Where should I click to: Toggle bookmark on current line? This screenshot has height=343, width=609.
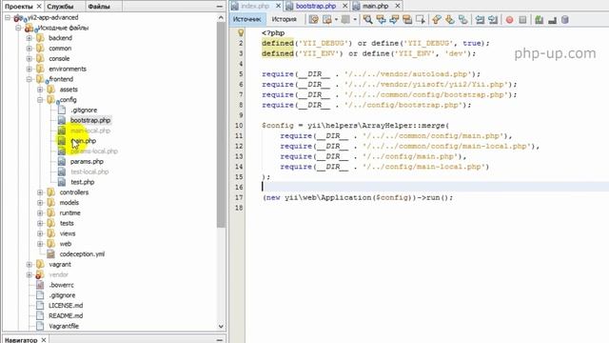click(x=463, y=19)
